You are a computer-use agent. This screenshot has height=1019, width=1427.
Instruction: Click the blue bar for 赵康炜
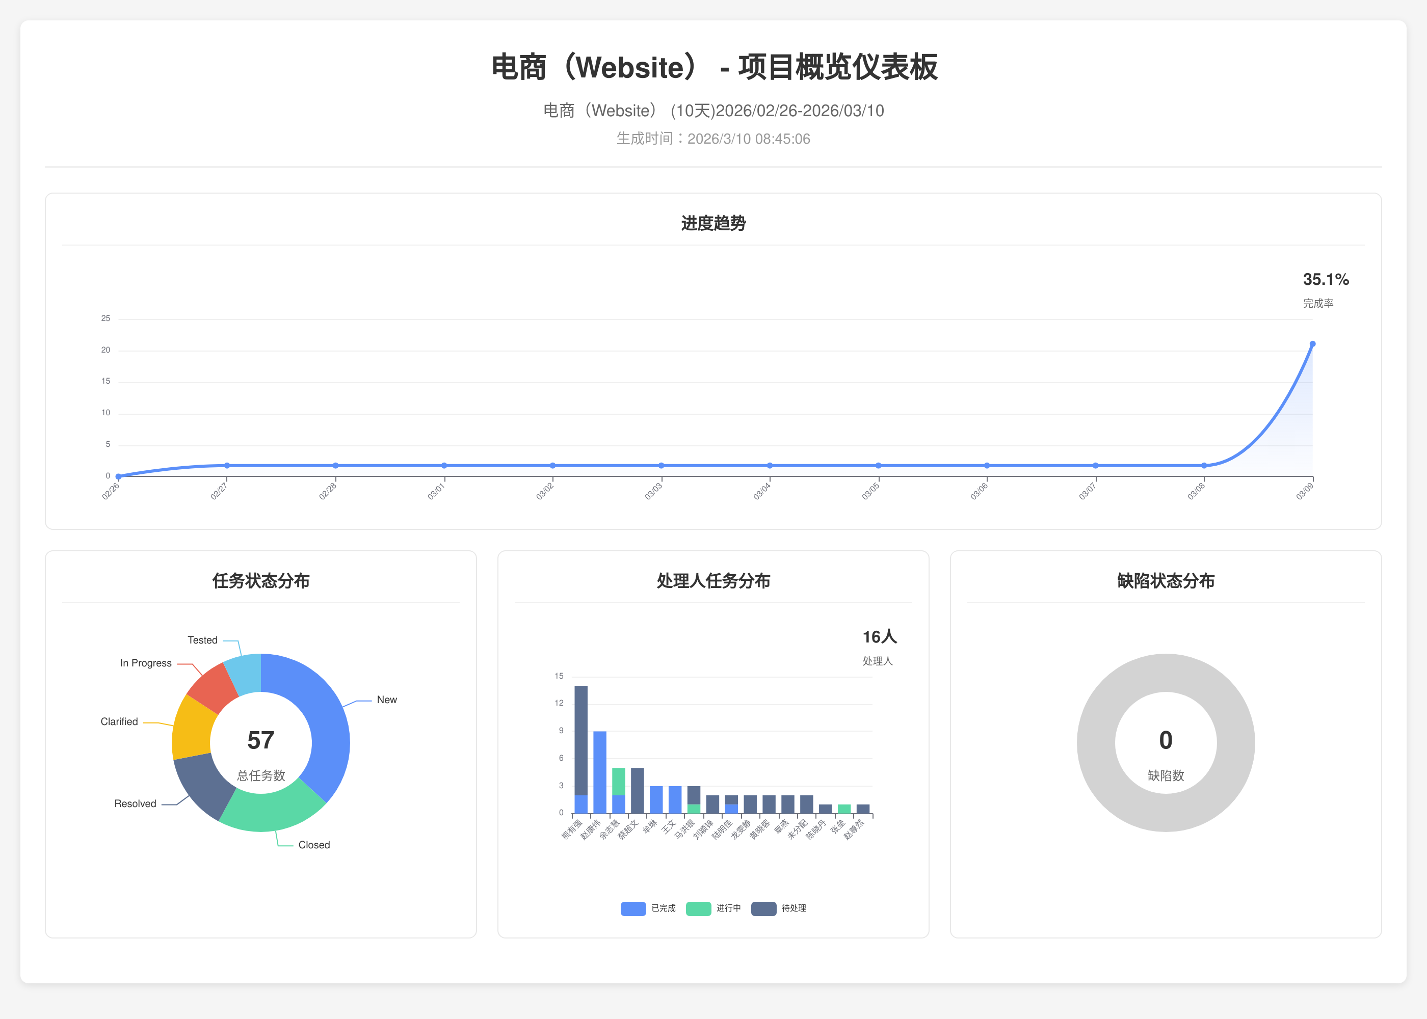point(600,772)
